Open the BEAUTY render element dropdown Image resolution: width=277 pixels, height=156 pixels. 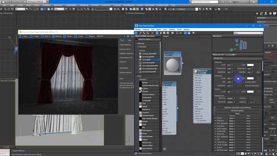click(x=111, y=36)
